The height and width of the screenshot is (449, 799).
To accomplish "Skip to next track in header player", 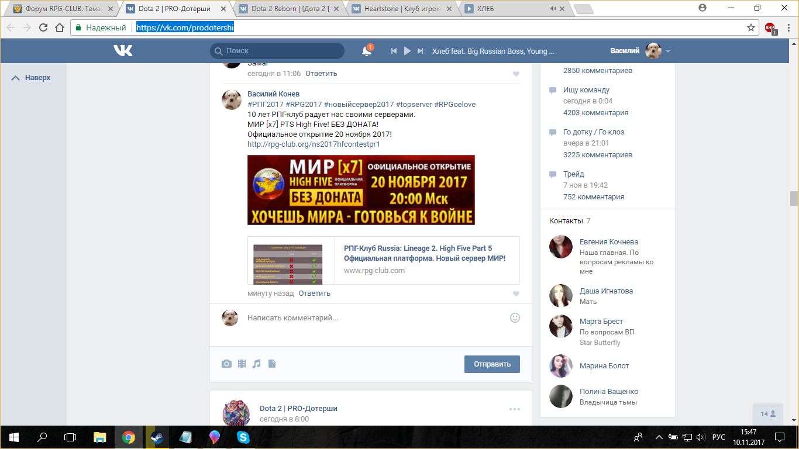I will click(421, 51).
